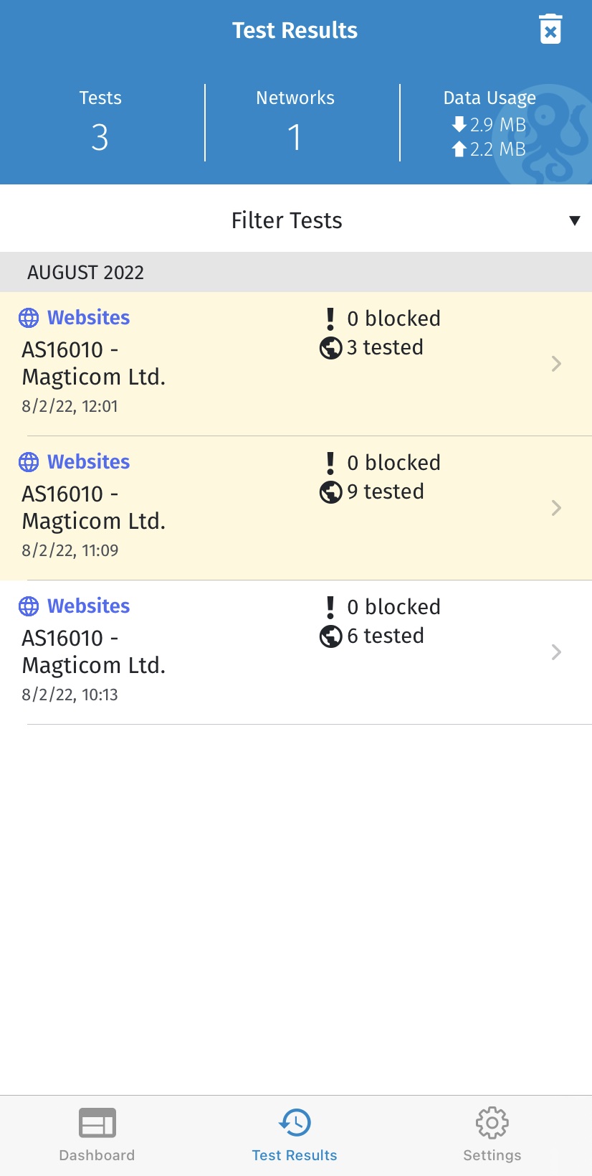The width and height of the screenshot is (592, 1176).
Task: Open chevron for the 12:01 test result
Action: point(556,364)
